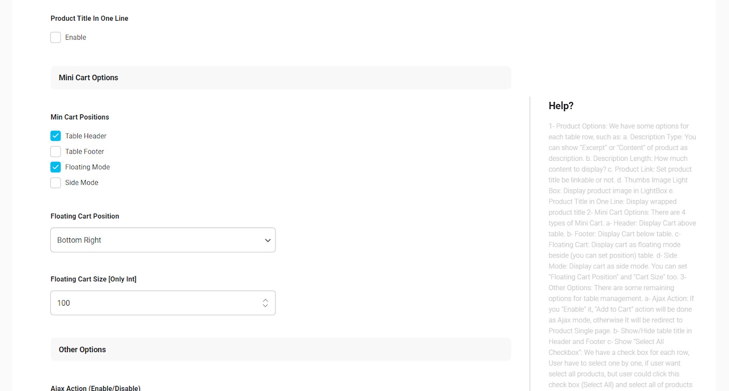
Task: Check the Table Footer checkbox
Action: pyautogui.click(x=55, y=152)
